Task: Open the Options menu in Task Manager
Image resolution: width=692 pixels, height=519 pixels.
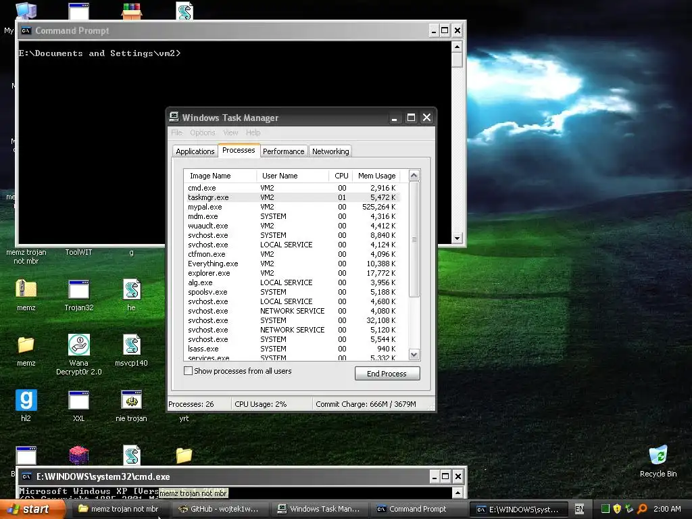Action: [x=203, y=132]
